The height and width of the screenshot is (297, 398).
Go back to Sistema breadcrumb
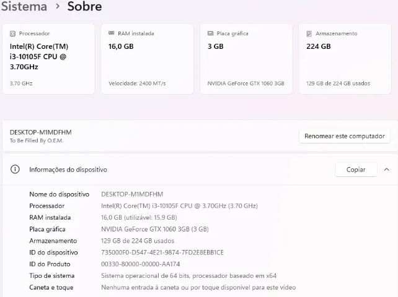click(x=24, y=6)
